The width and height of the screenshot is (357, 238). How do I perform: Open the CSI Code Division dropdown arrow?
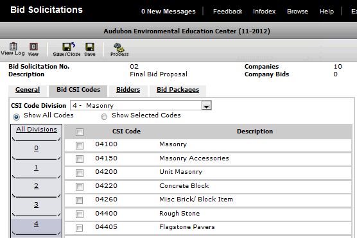click(207, 106)
